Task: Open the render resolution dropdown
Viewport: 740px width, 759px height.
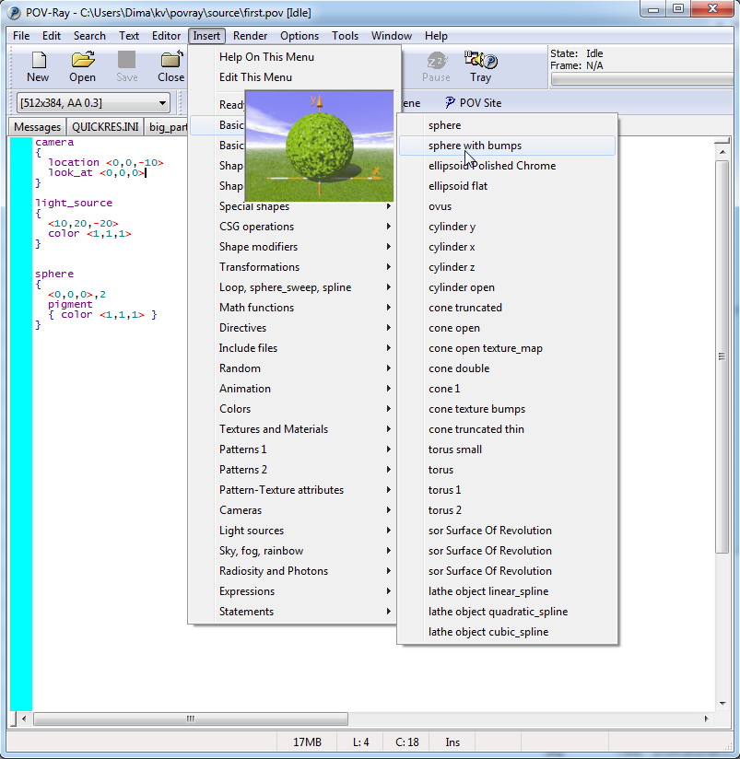Action: coord(93,103)
